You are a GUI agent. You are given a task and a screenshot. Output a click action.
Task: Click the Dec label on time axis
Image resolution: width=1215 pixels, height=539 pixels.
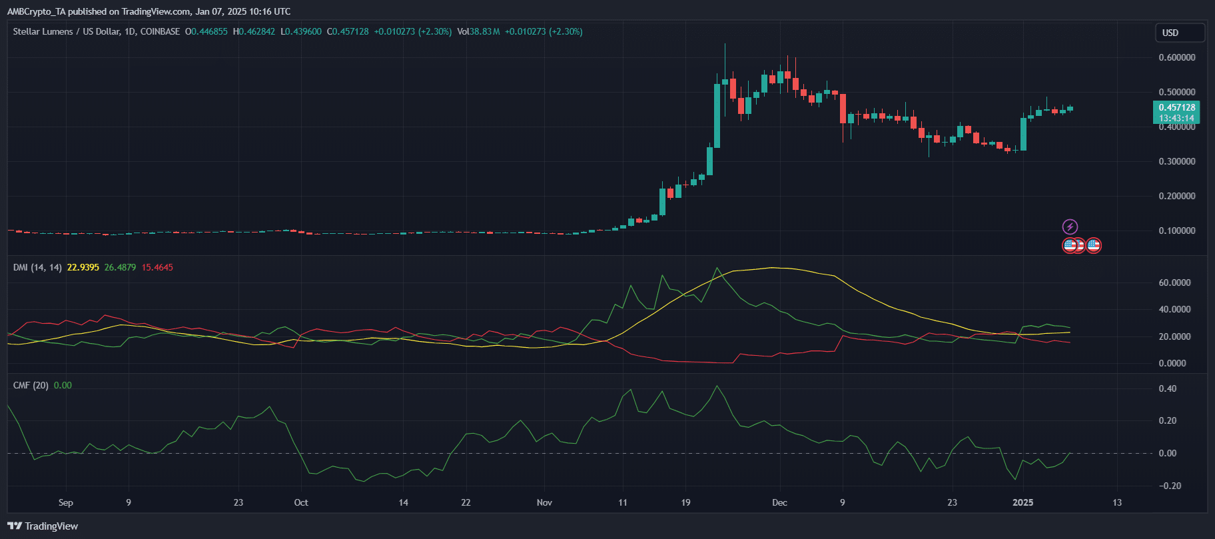click(x=779, y=502)
